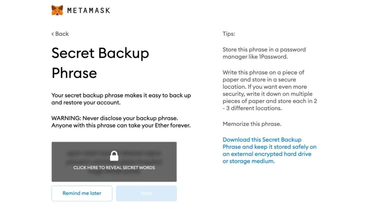Click the 'Write this phrase on a piece of paper' tip
The width and height of the screenshot is (376, 211).
pyautogui.click(x=270, y=90)
